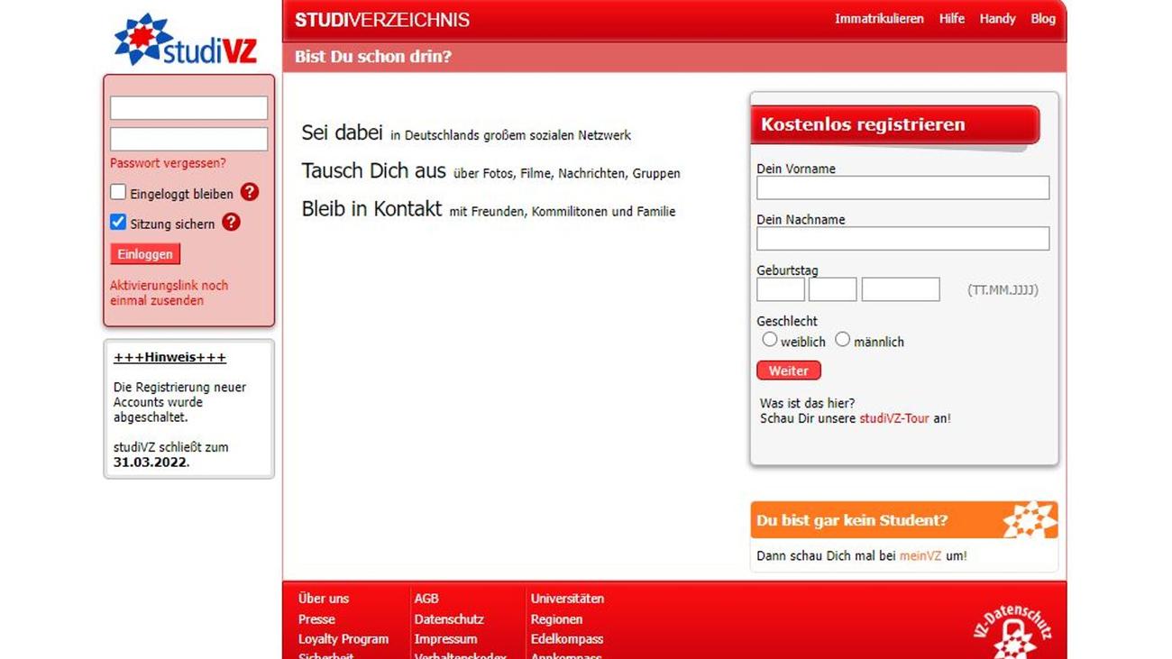The width and height of the screenshot is (1172, 659).
Task: Go to the Blog page
Action: pyautogui.click(x=1042, y=19)
